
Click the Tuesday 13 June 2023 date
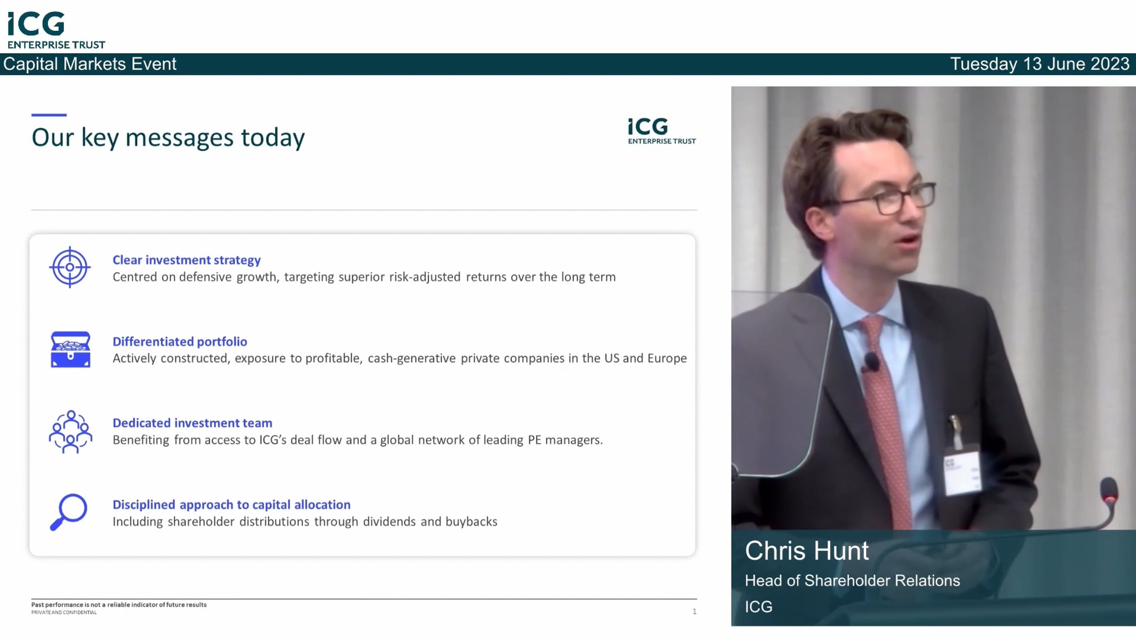click(1039, 64)
